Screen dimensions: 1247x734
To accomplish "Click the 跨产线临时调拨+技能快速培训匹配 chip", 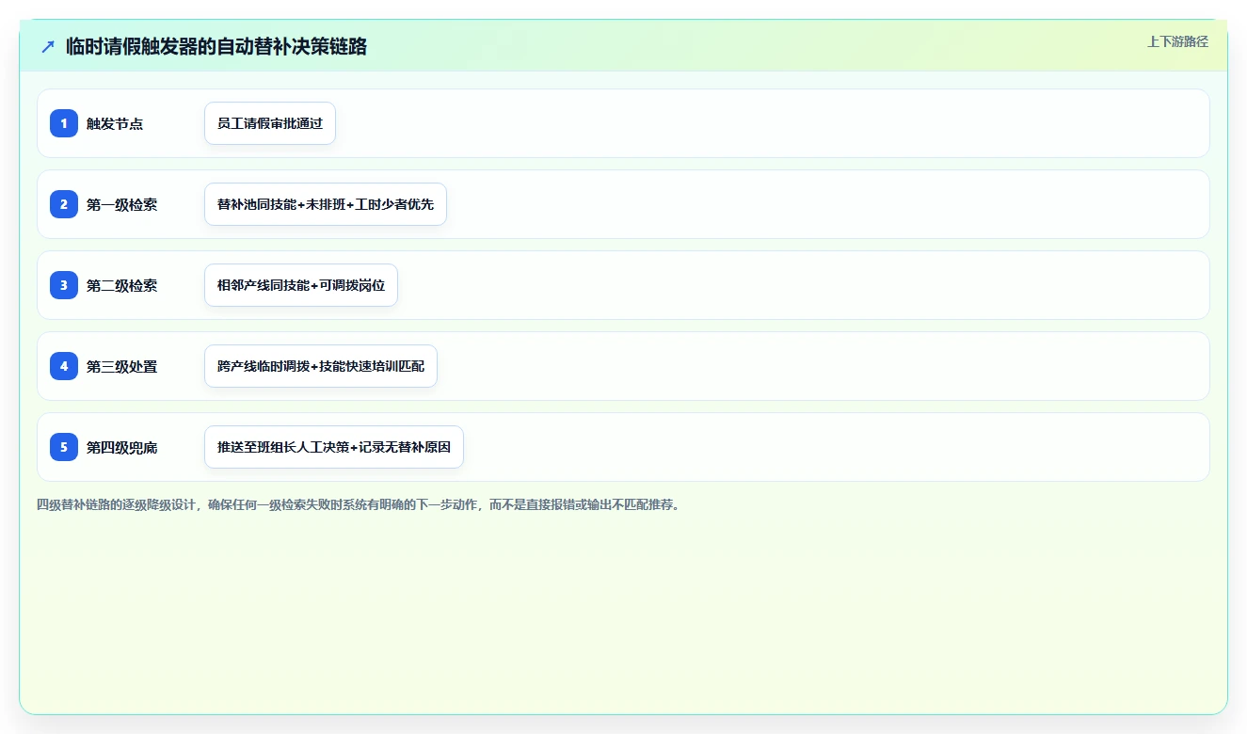I will click(321, 366).
